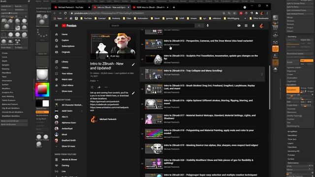The image size is (315, 177).
Task: Toggle the orange floor grid button in ZBrush
Action: click(x=275, y=49)
